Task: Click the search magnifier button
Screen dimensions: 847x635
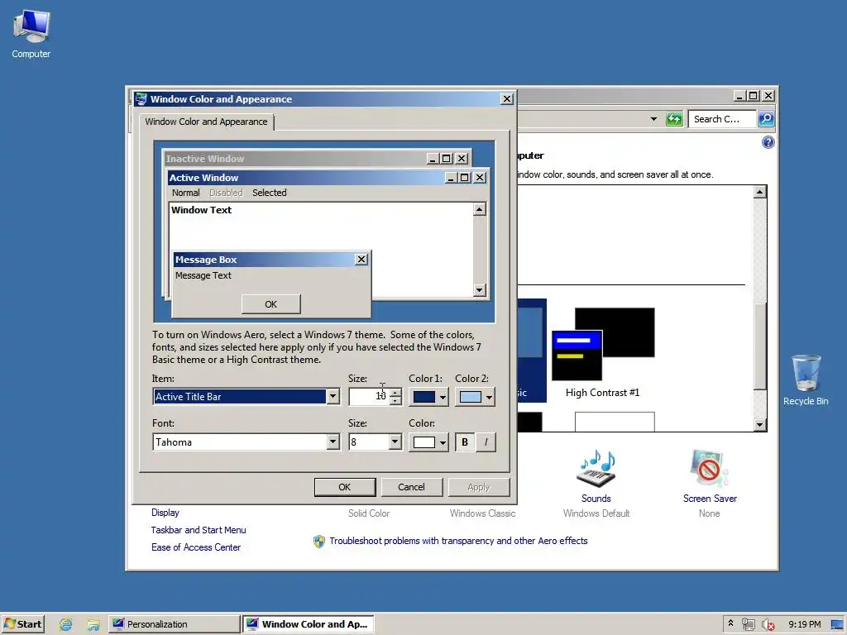Action: (766, 119)
